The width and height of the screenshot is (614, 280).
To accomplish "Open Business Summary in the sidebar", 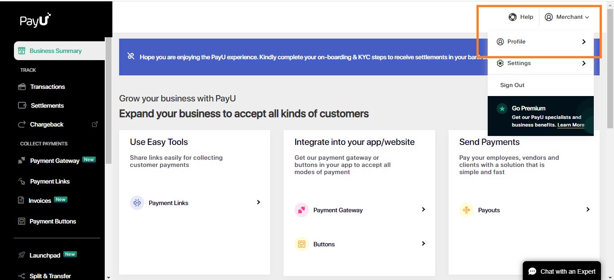I will tap(55, 51).
